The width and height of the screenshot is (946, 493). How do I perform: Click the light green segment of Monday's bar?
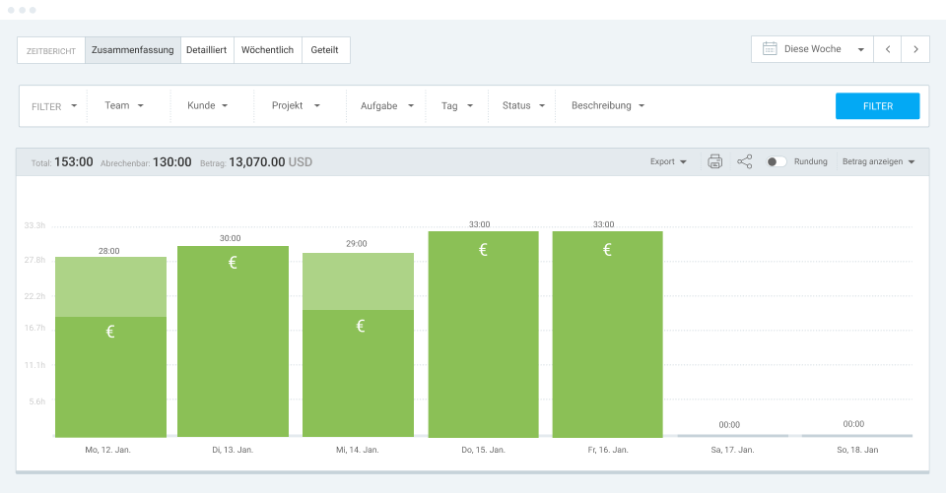tap(109, 286)
